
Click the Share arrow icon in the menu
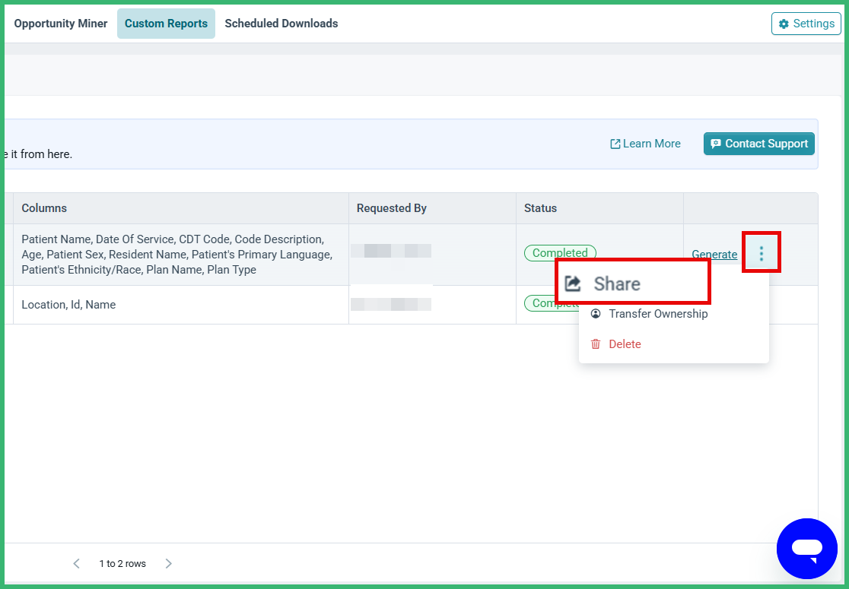(574, 281)
